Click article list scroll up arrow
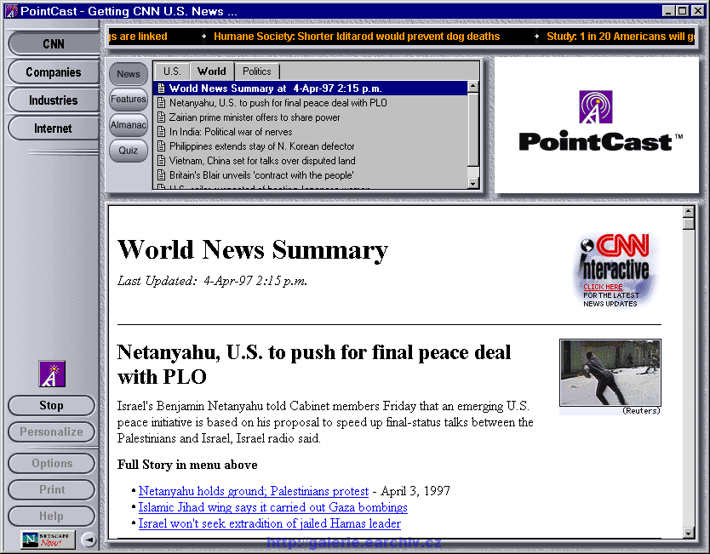The width and height of the screenshot is (710, 554). [x=472, y=87]
